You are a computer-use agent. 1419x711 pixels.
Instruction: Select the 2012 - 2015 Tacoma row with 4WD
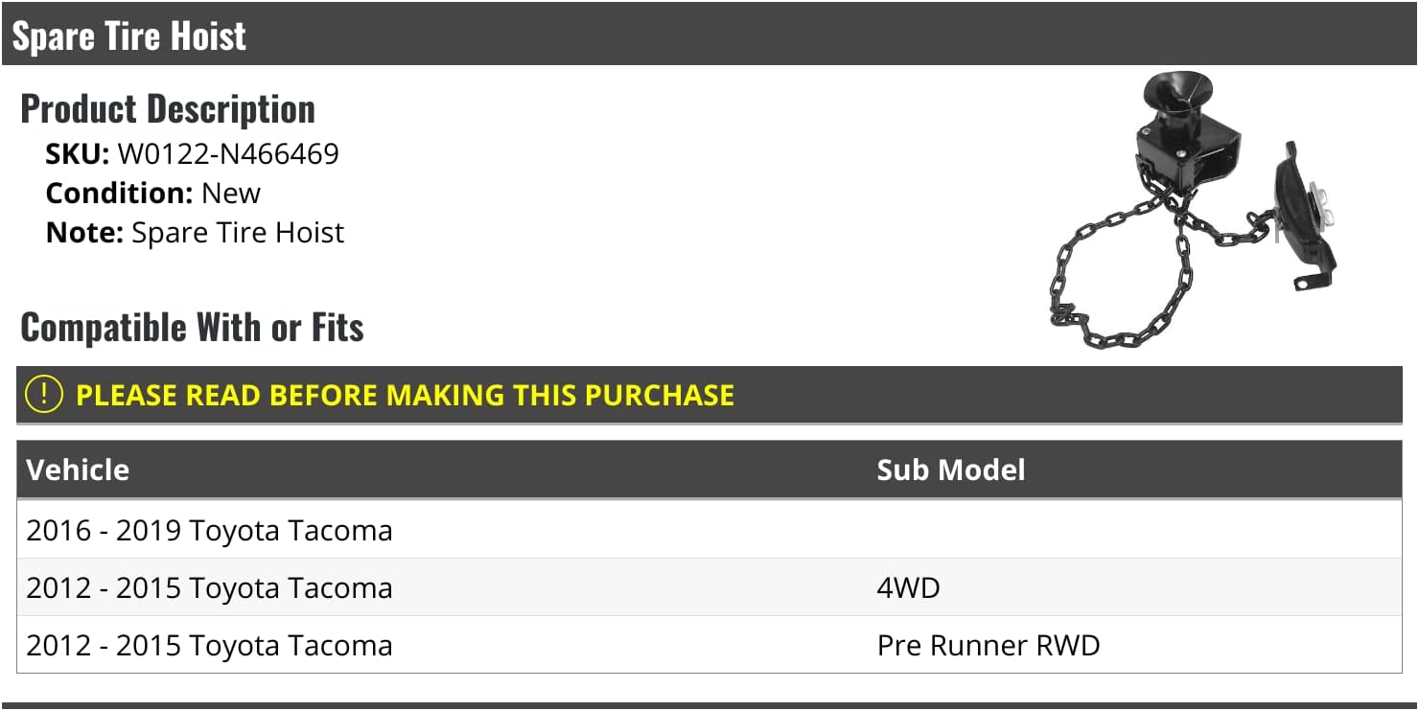209,587
